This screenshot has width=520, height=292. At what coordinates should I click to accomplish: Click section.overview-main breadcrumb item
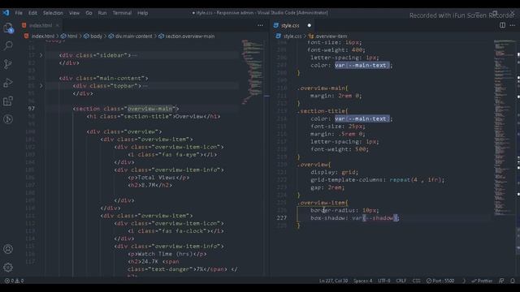point(189,36)
